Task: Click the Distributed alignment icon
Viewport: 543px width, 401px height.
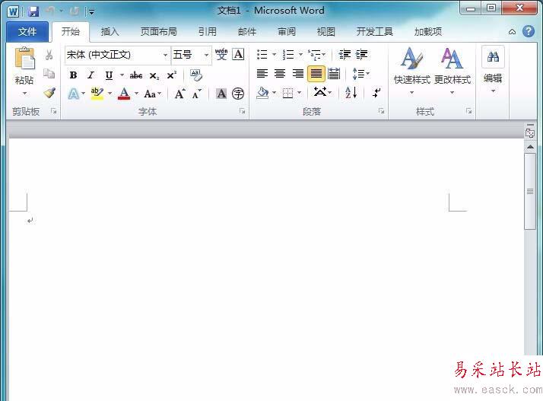Action: (334, 74)
